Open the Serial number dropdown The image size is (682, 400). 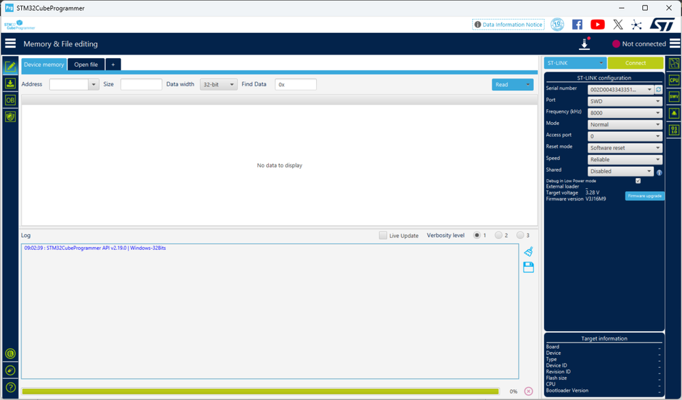pyautogui.click(x=621, y=89)
